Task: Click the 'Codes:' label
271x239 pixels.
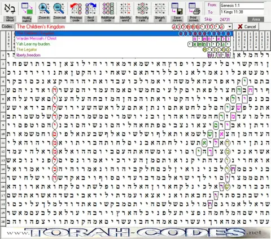Action: 7,26
